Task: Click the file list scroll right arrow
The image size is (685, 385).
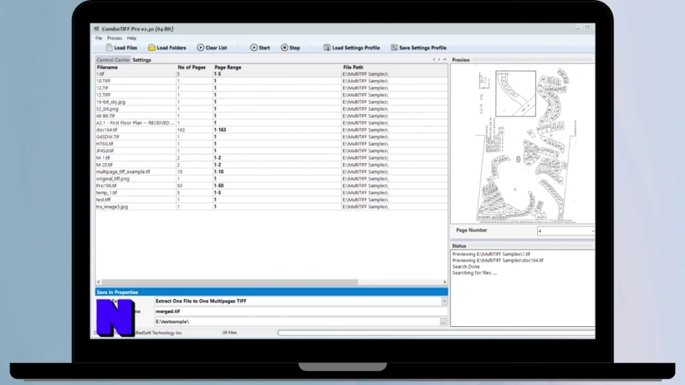Action: coord(445,282)
